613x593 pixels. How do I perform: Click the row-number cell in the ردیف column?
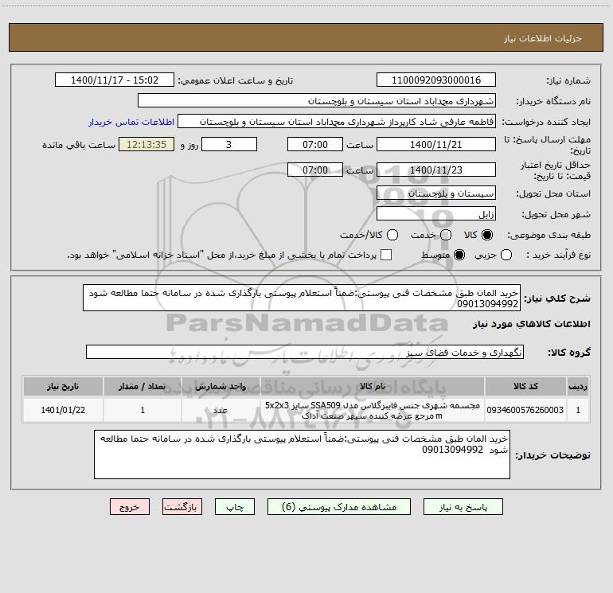point(578,410)
